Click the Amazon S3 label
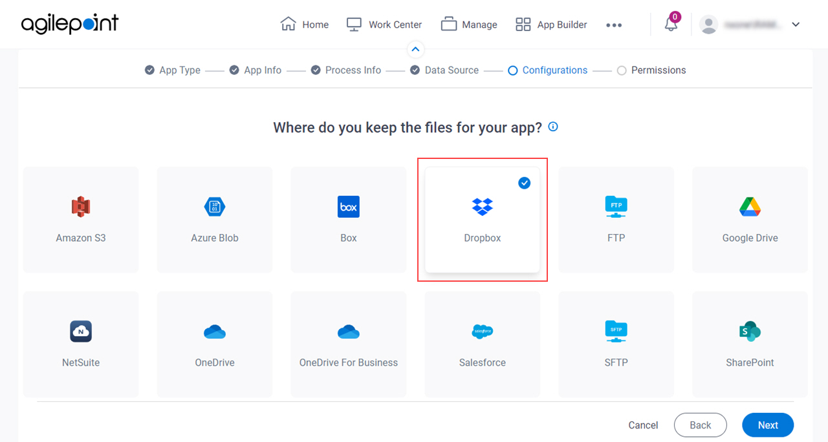The width and height of the screenshot is (828, 442). point(81,238)
